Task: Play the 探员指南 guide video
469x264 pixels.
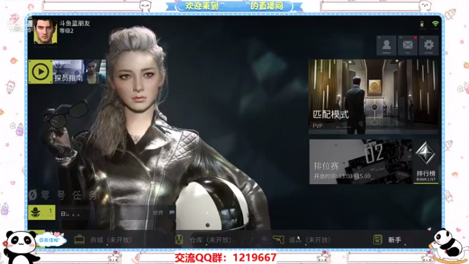Action: [x=40, y=72]
